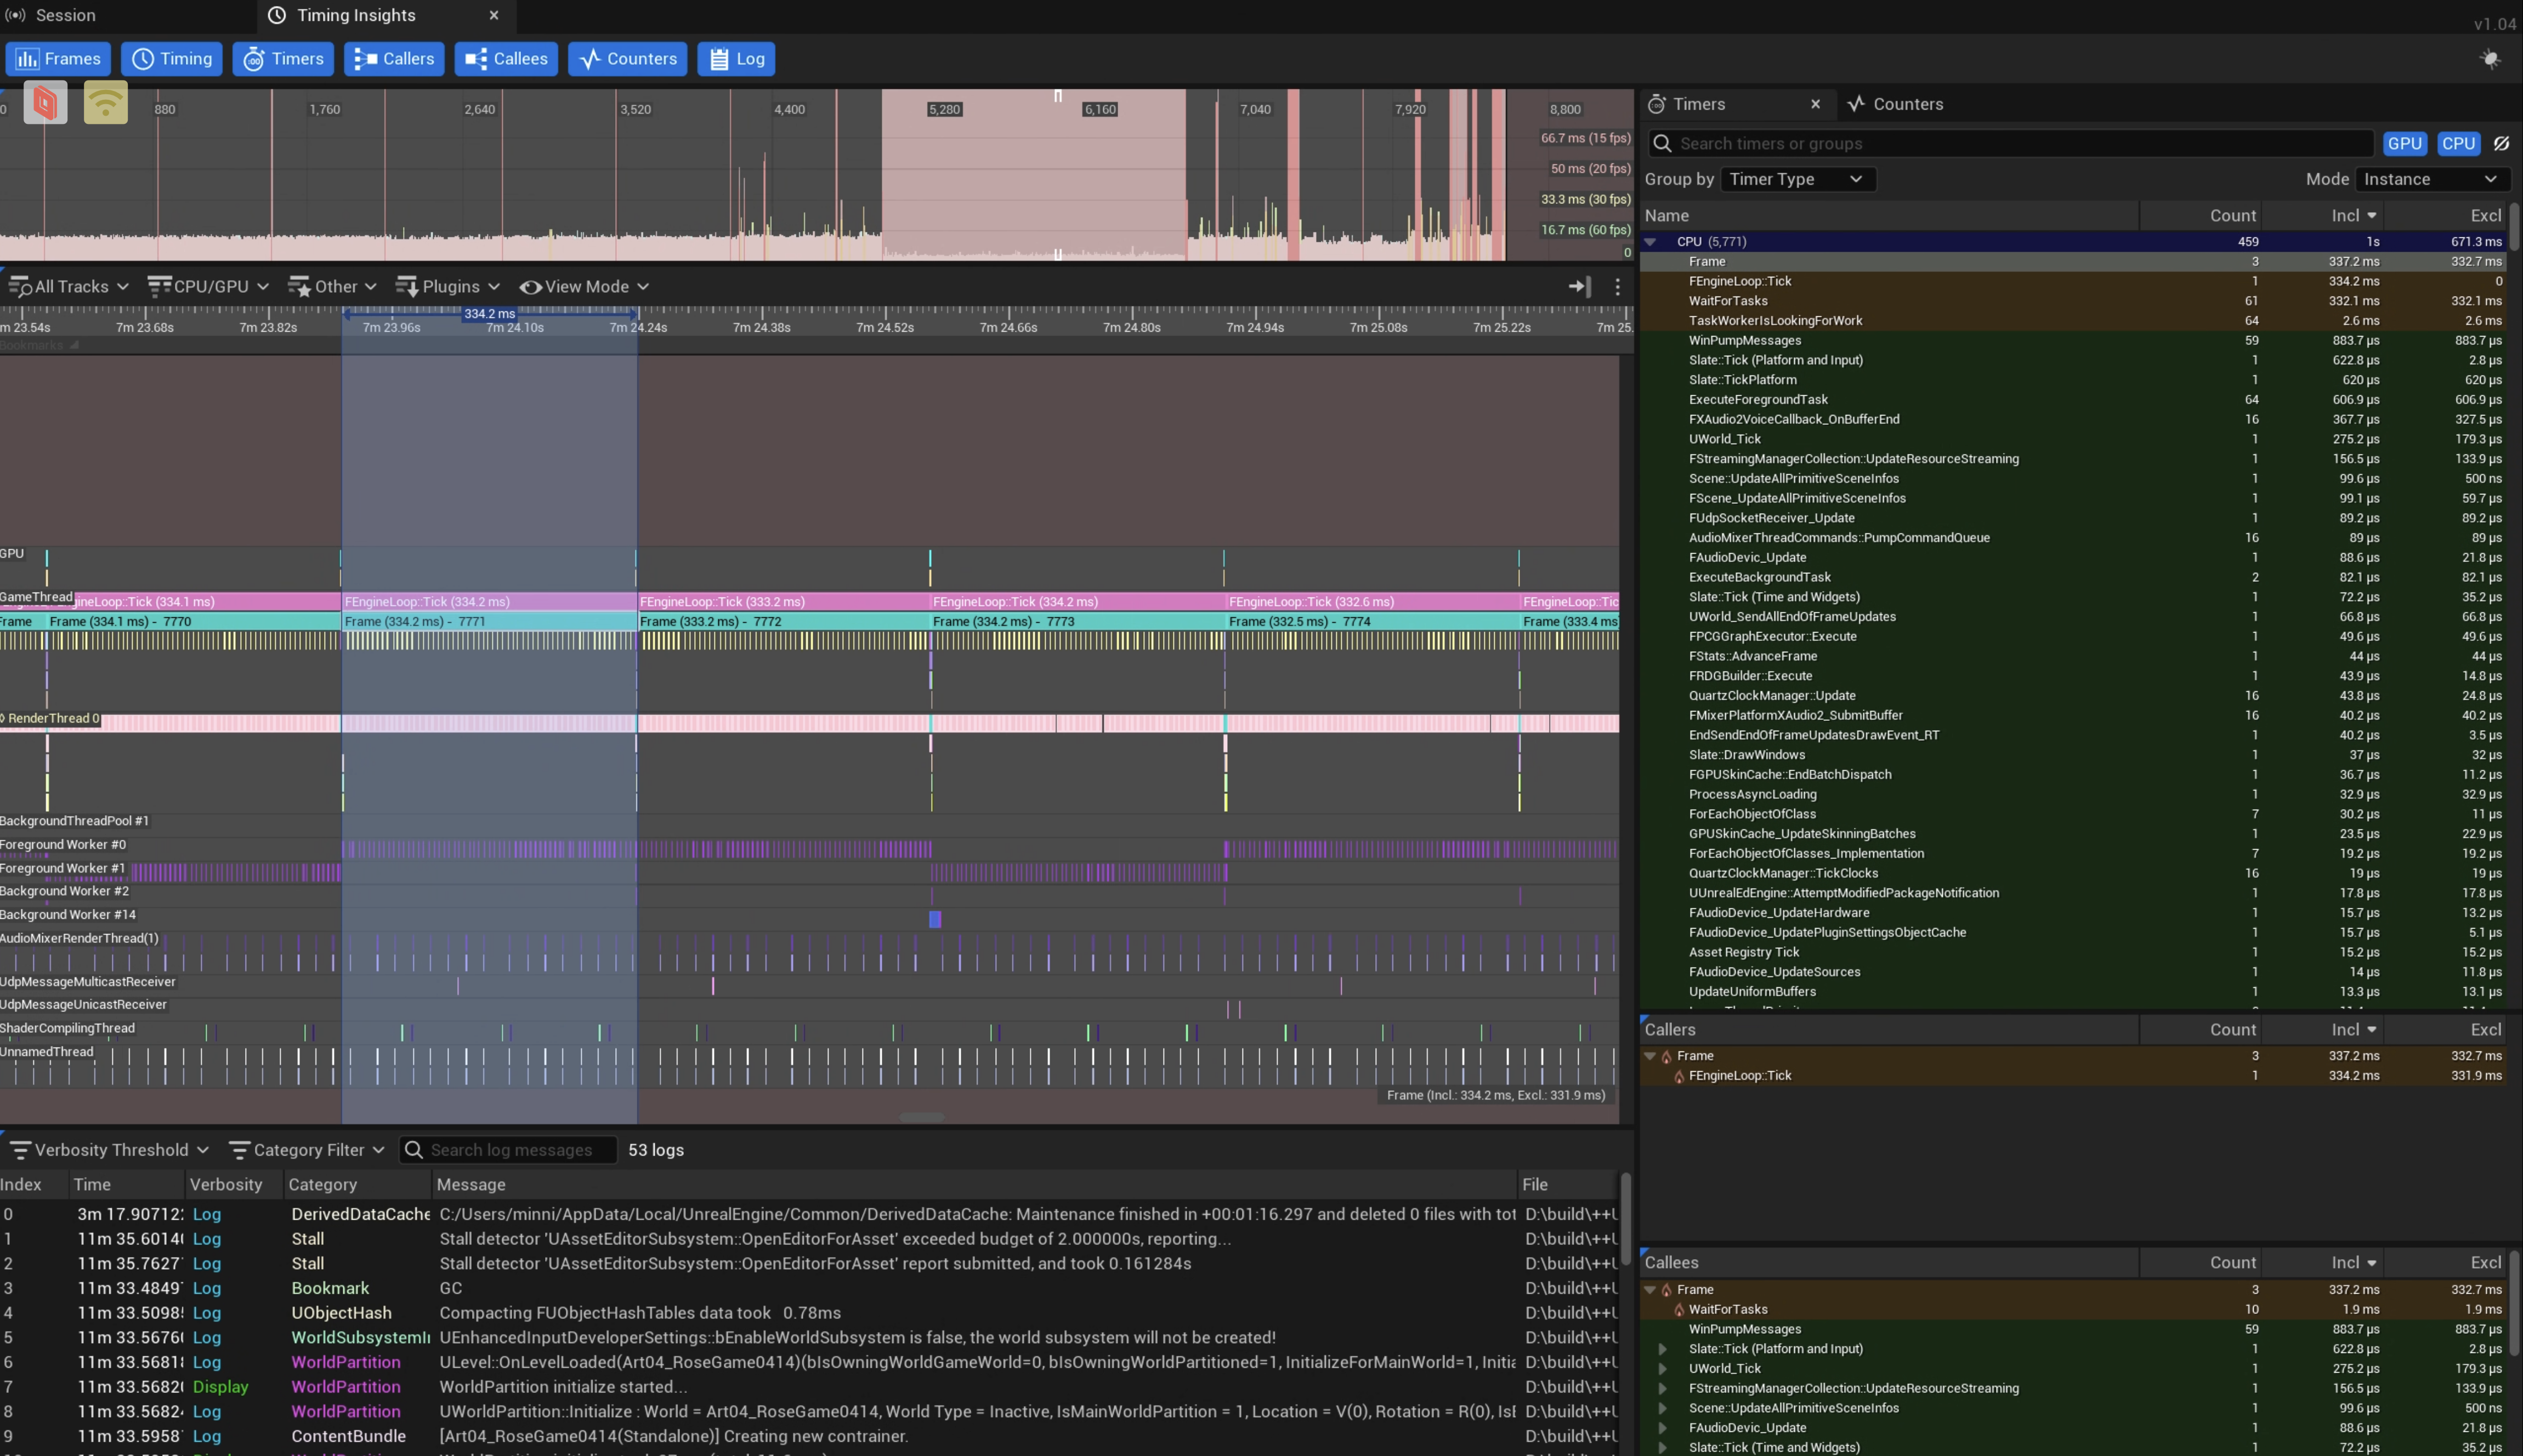Viewport: 2523px width, 1456px height.
Task: Toggle the CPU timers filter
Action: [2458, 144]
